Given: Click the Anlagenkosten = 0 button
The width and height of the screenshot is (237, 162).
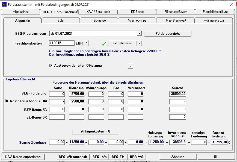Looking at the screenshot, I should click(x=96, y=131).
